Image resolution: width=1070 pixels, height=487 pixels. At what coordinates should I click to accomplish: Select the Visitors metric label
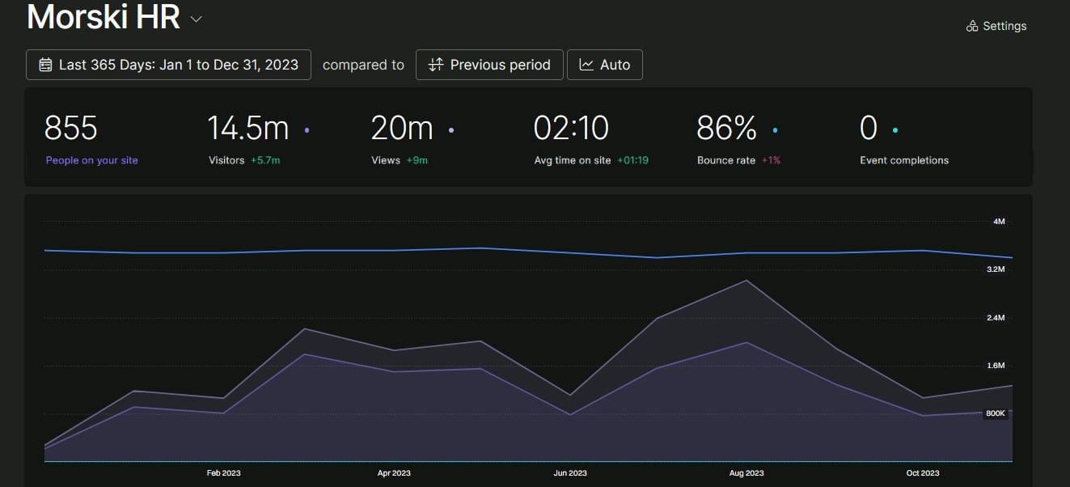(x=226, y=160)
